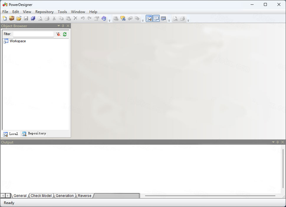286x207 pixels.
Task: Open print preview
Action: 40,18
